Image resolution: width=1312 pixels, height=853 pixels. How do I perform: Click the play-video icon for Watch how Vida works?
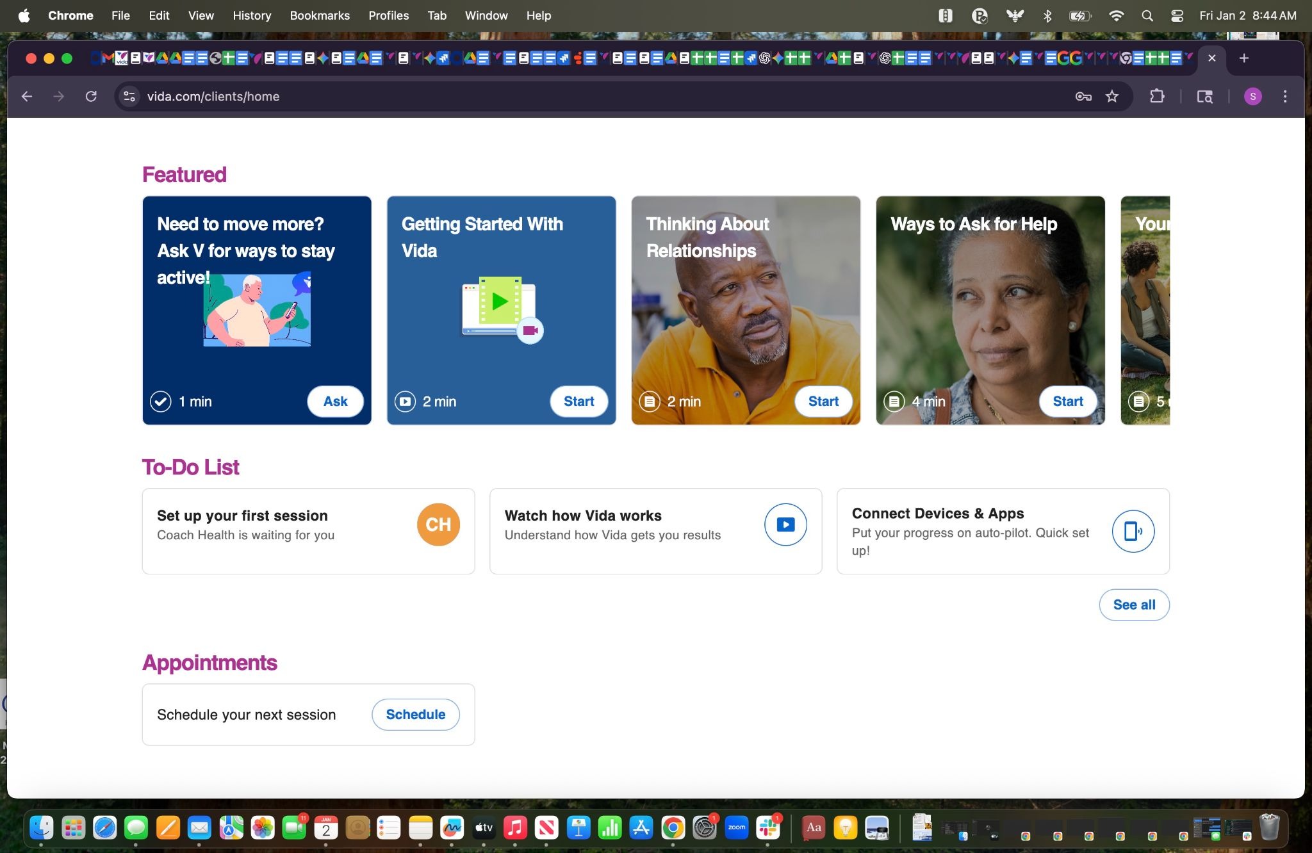pos(785,524)
